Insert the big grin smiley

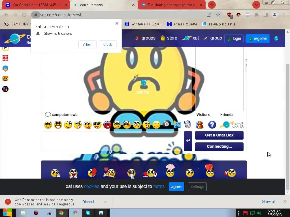(x=58, y=125)
